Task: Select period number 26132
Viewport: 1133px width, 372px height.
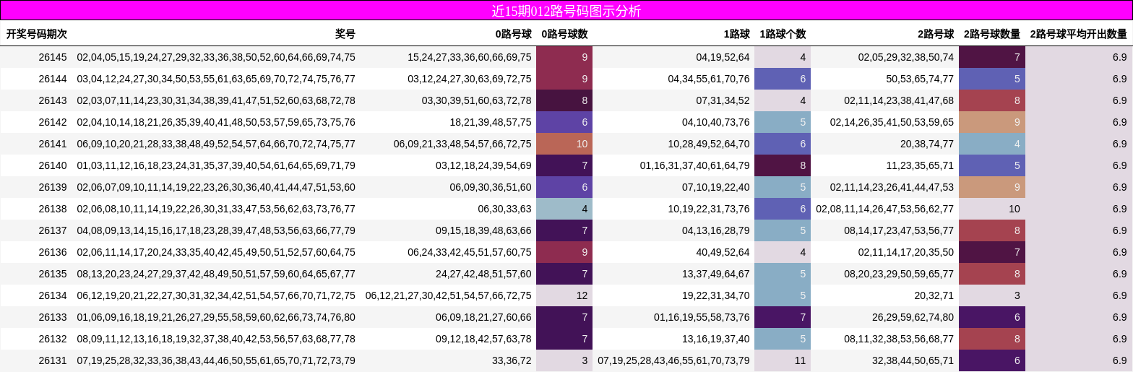Action: 52,339
